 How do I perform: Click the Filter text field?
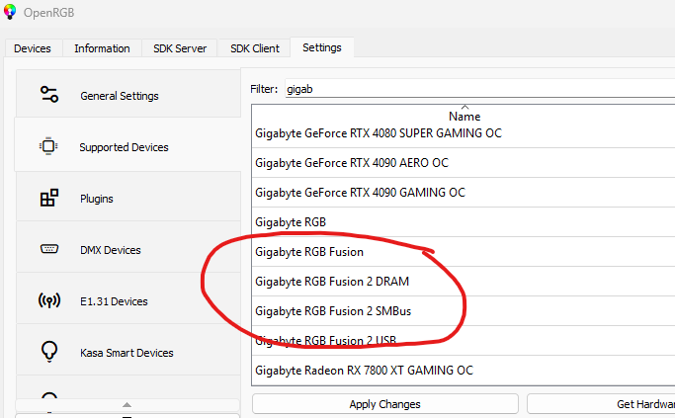[x=479, y=89]
